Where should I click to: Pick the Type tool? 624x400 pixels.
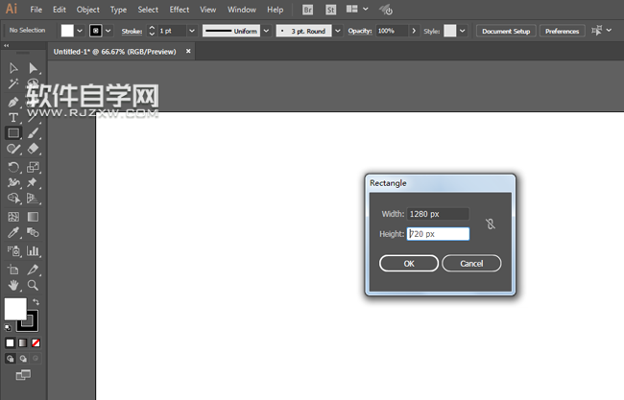point(13,117)
